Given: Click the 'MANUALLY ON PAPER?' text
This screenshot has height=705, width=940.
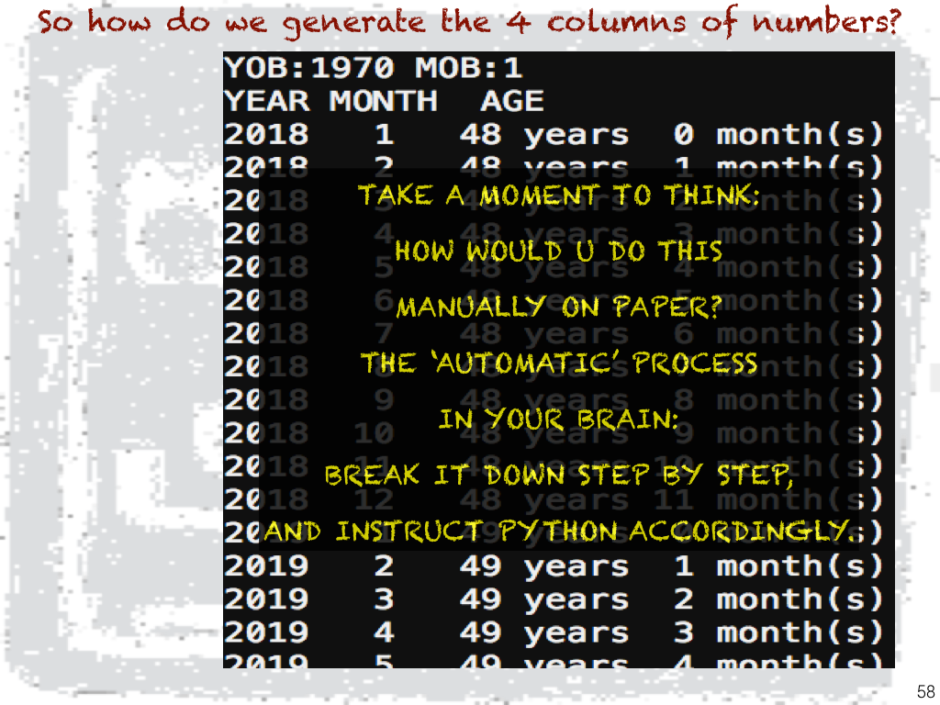Looking at the screenshot, I should [558, 307].
